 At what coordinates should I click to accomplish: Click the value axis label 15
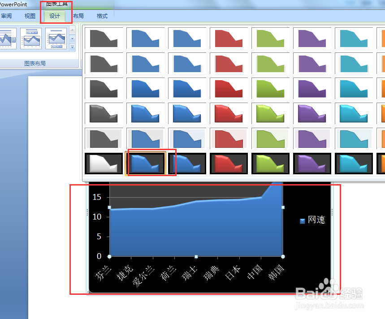click(x=97, y=197)
